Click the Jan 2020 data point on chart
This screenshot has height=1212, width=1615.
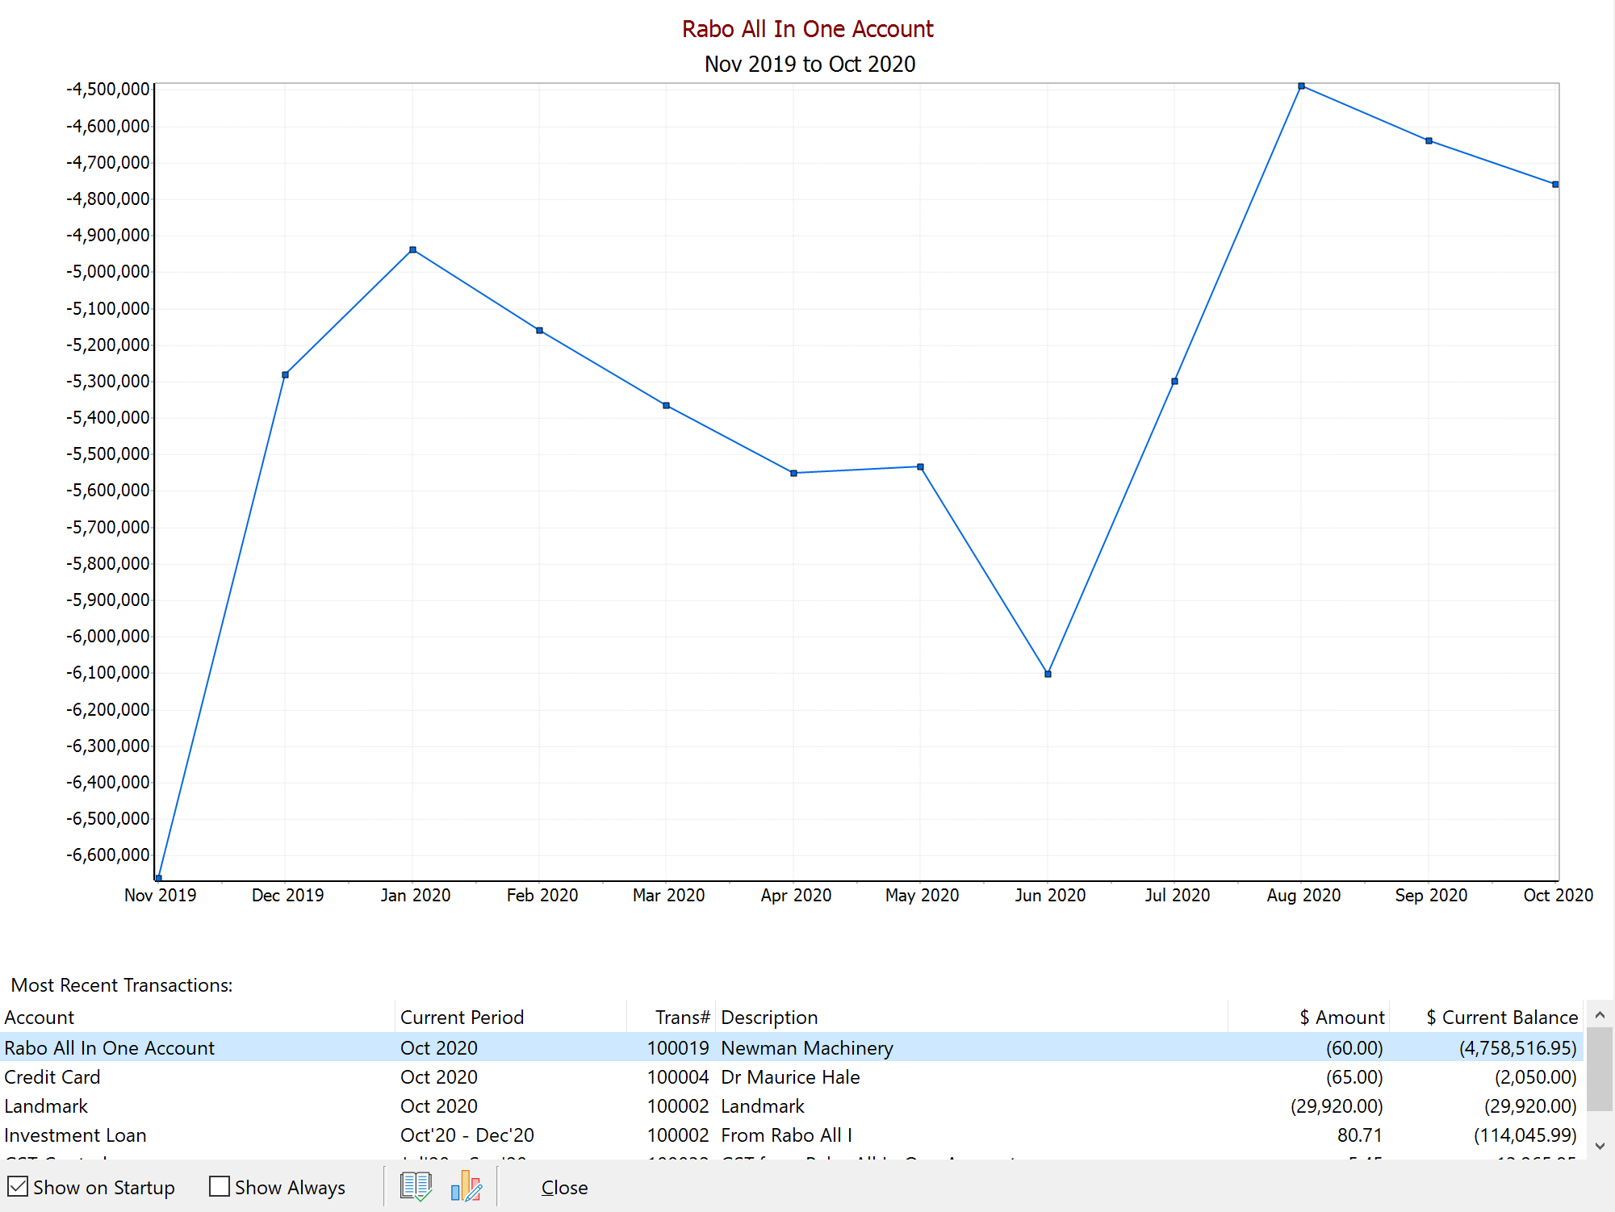[x=412, y=249]
